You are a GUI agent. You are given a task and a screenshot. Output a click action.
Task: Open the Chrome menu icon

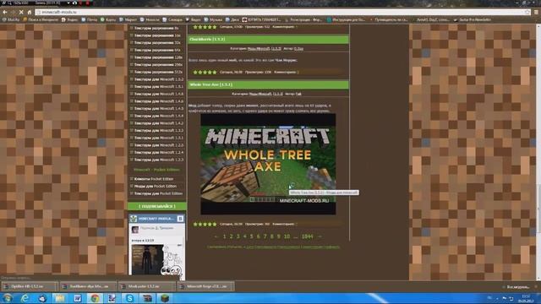[x=537, y=12]
